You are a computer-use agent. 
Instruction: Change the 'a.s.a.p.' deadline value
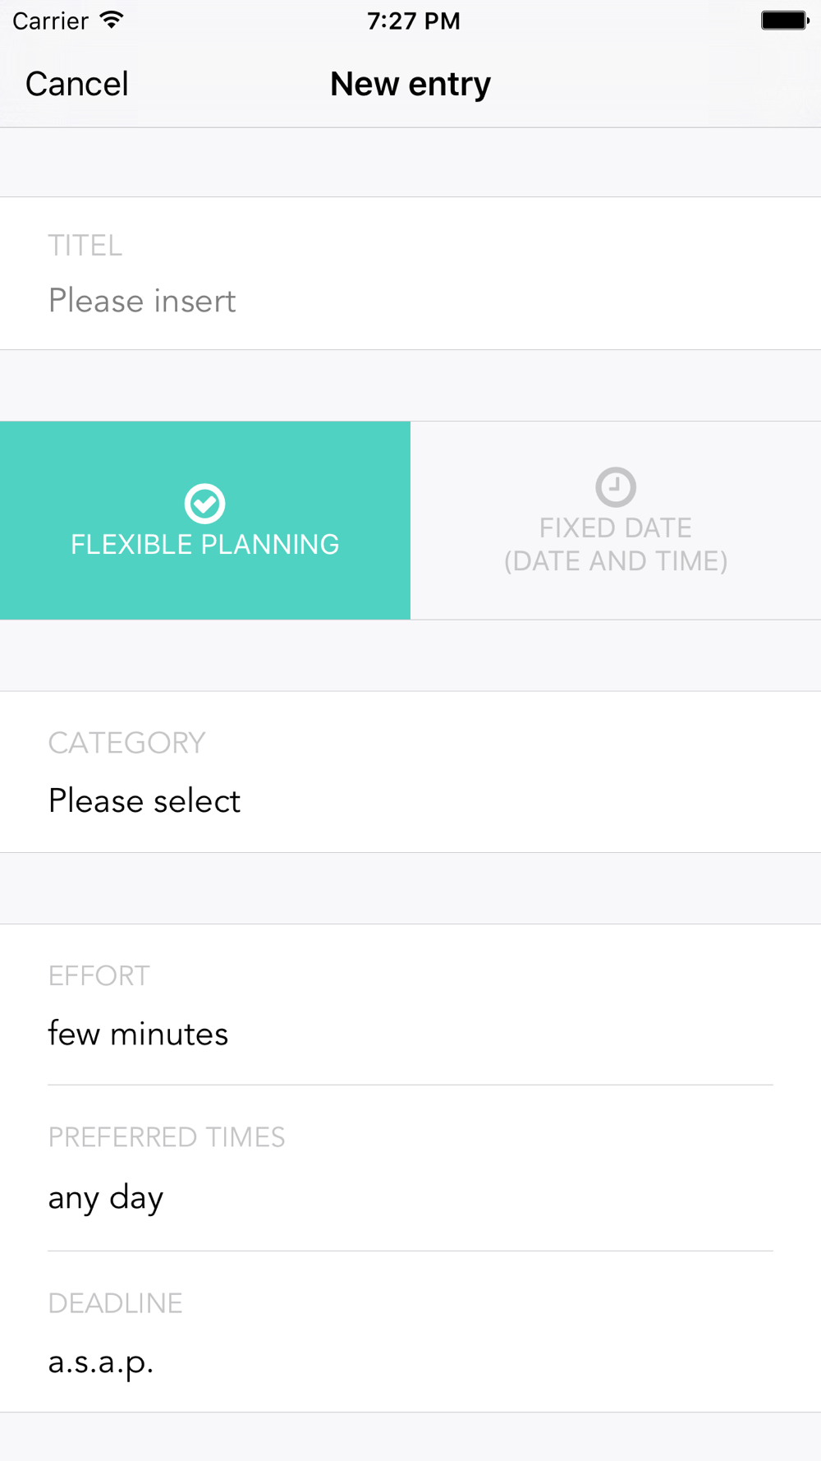pos(101,1362)
